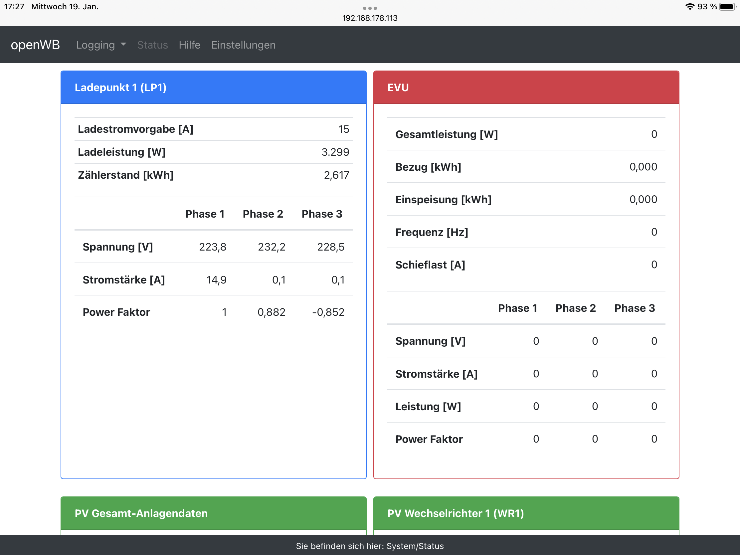Click the footer System/Status breadcrumb text

(370, 546)
